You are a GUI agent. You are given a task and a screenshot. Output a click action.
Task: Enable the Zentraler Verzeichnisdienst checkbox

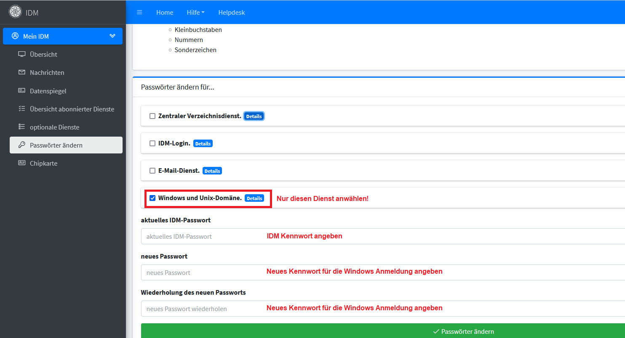coord(152,116)
